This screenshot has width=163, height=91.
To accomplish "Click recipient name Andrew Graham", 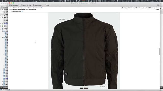I will coord(17,11).
